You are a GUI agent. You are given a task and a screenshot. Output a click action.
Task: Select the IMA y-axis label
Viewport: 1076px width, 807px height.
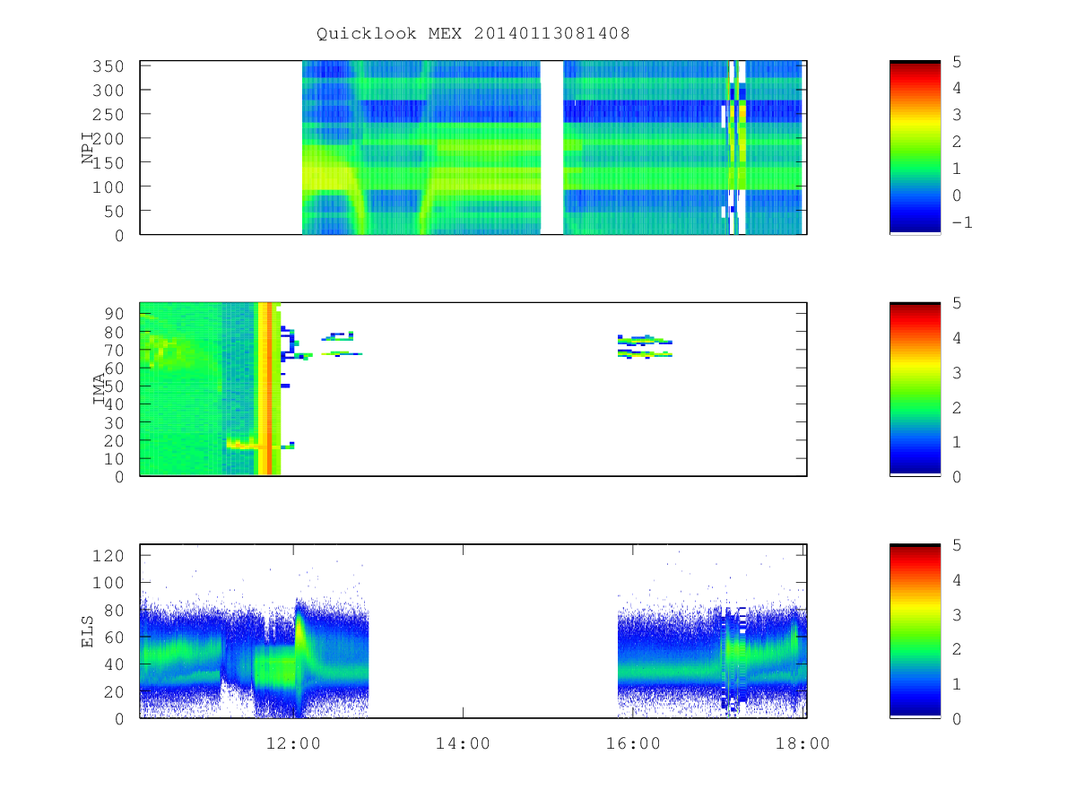point(100,389)
